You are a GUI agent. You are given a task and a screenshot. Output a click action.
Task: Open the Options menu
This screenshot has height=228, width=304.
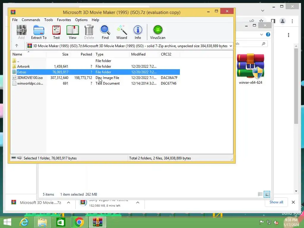81,20
